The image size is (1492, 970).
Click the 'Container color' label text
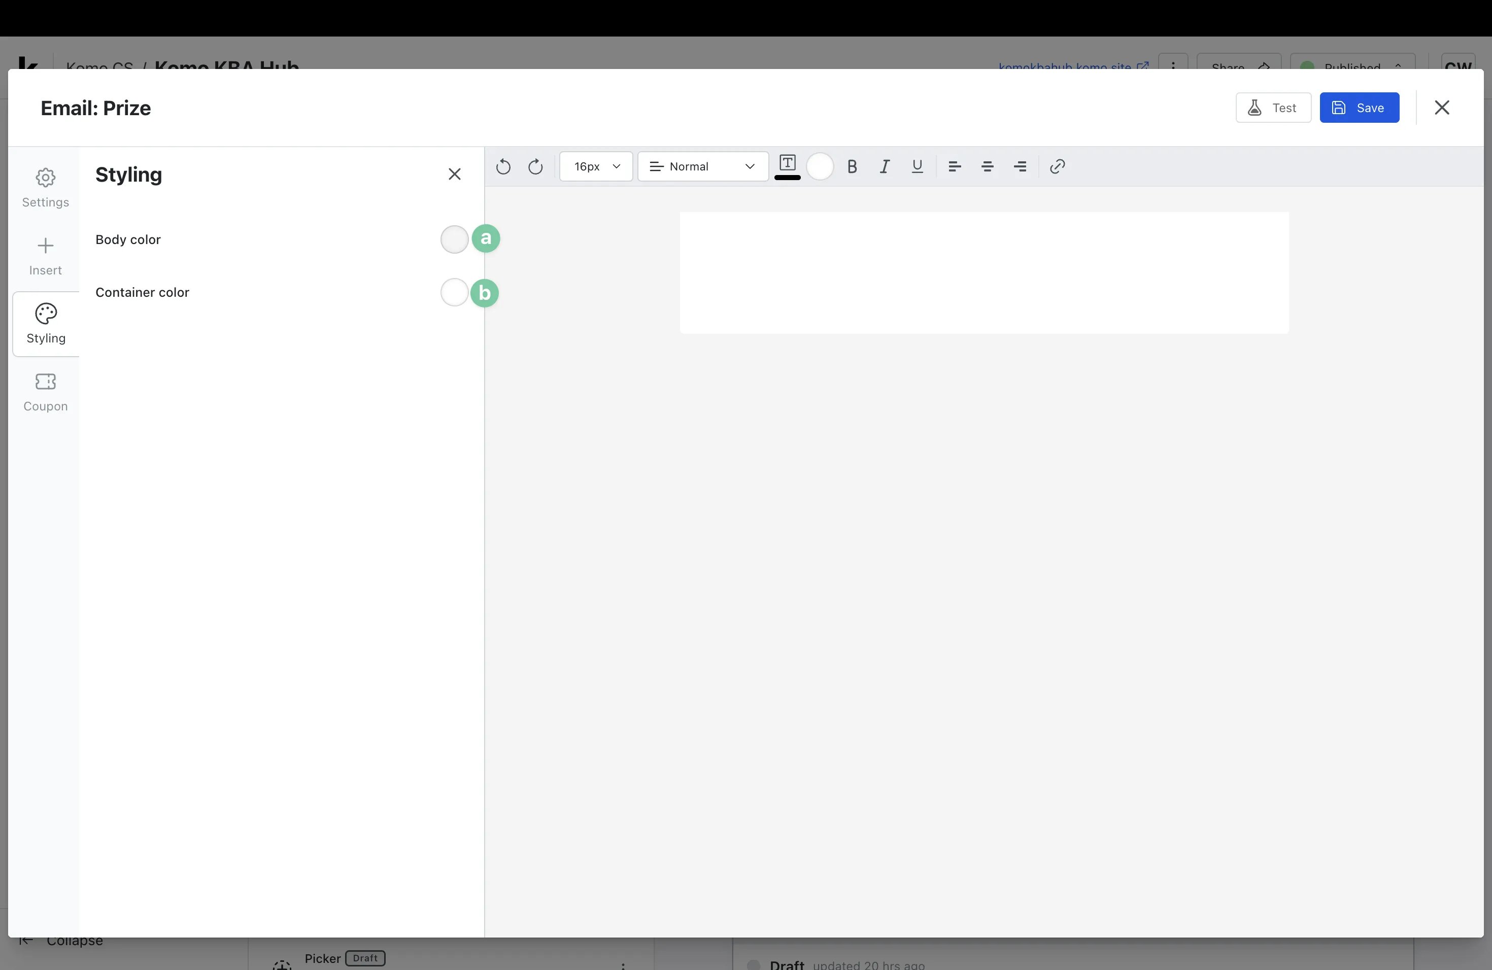pyautogui.click(x=142, y=293)
